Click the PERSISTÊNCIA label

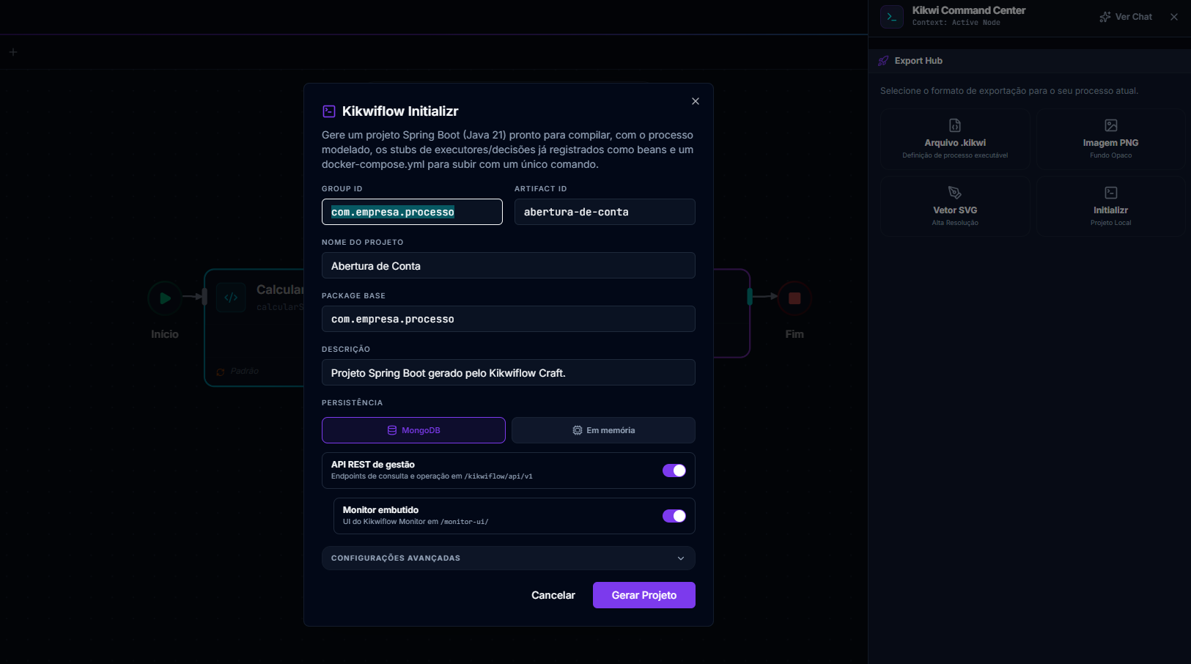[x=352, y=402]
